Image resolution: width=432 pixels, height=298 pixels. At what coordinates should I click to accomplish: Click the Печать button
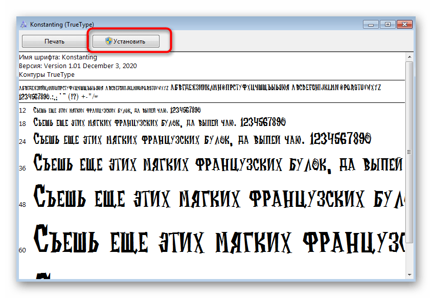click(54, 41)
